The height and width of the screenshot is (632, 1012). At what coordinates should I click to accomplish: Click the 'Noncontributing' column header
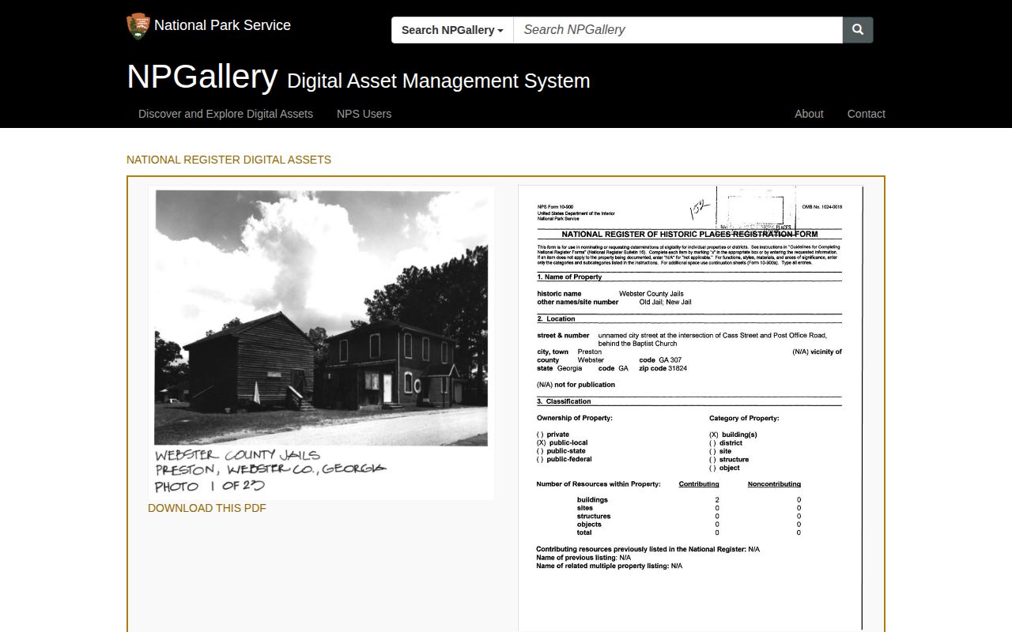[x=774, y=484]
